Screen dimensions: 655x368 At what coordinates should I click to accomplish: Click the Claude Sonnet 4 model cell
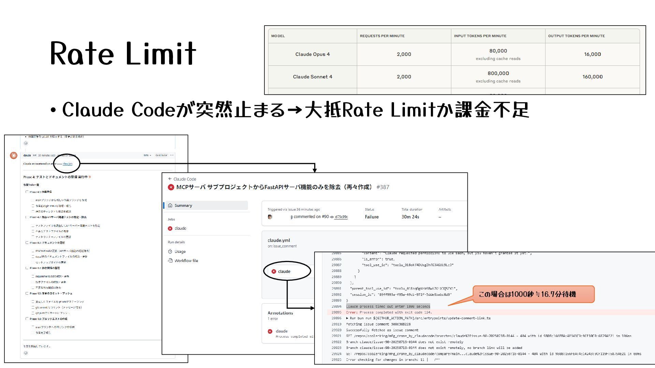click(312, 77)
